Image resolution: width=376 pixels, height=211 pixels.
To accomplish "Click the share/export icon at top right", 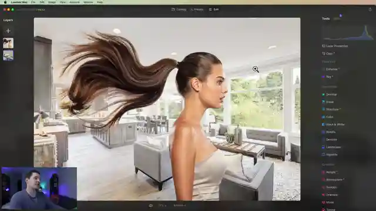I will [370, 9].
